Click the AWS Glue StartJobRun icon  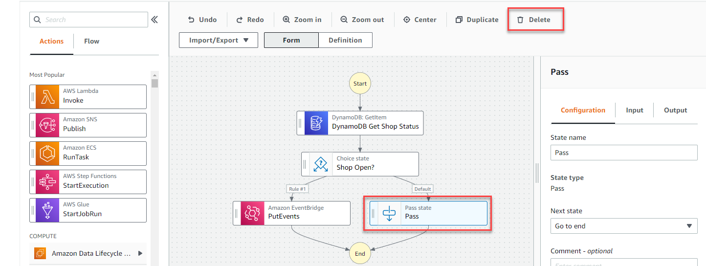coord(47,210)
